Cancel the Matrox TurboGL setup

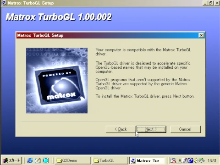(x=185, y=129)
